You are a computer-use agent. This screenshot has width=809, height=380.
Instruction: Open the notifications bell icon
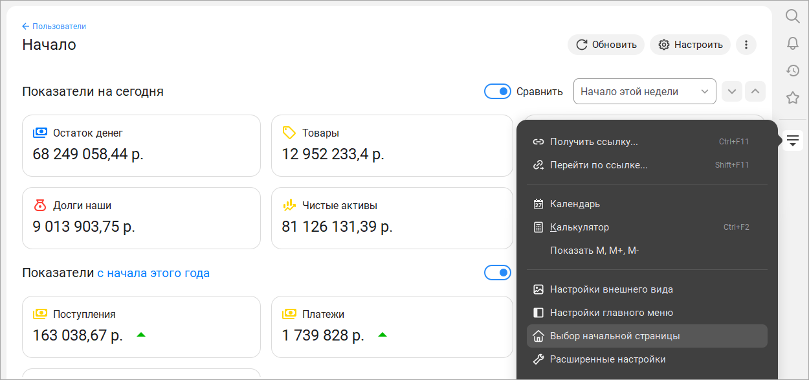793,43
